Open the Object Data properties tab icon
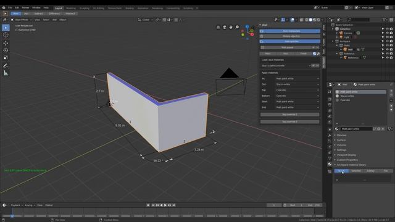 point(330,158)
